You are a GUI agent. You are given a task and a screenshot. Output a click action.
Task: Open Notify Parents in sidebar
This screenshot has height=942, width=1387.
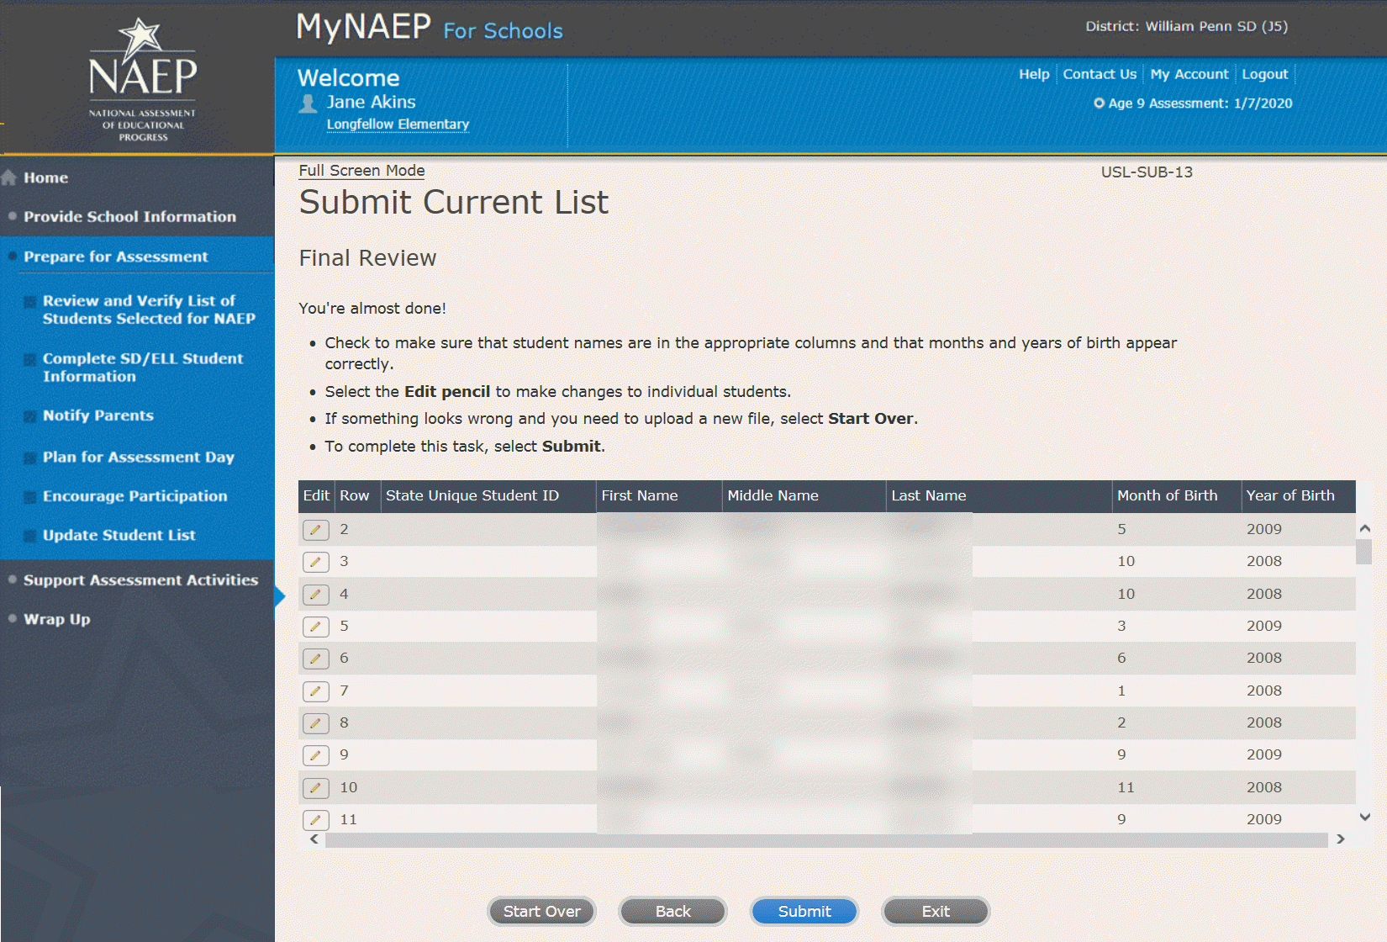click(x=98, y=415)
